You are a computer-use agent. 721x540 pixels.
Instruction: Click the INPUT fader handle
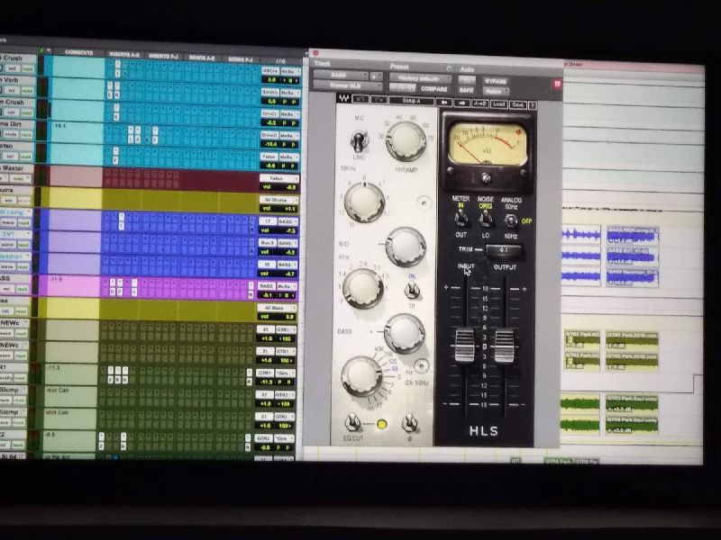[464, 346]
